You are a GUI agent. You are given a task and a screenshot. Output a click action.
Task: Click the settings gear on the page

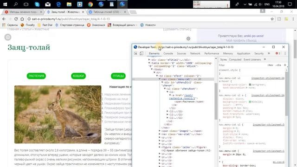click(188, 39)
